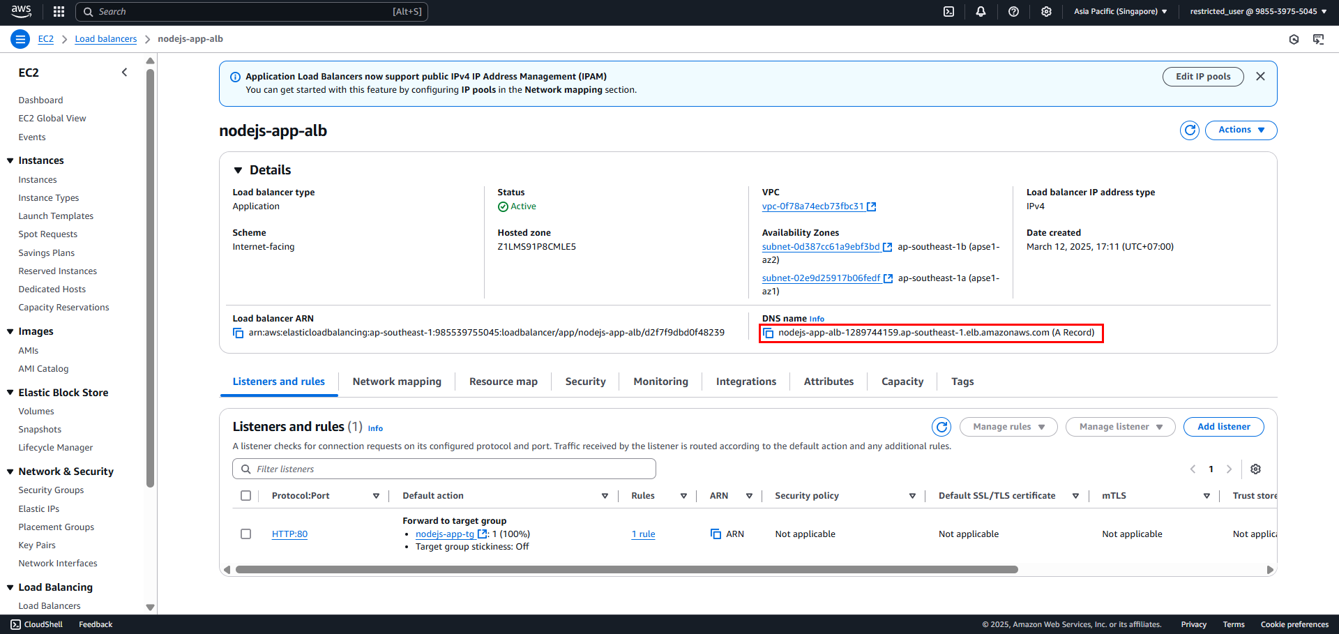
Task: Click the Filter listeners search field
Action: click(444, 469)
